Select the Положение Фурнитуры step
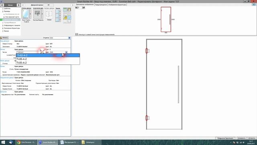 point(12,28)
